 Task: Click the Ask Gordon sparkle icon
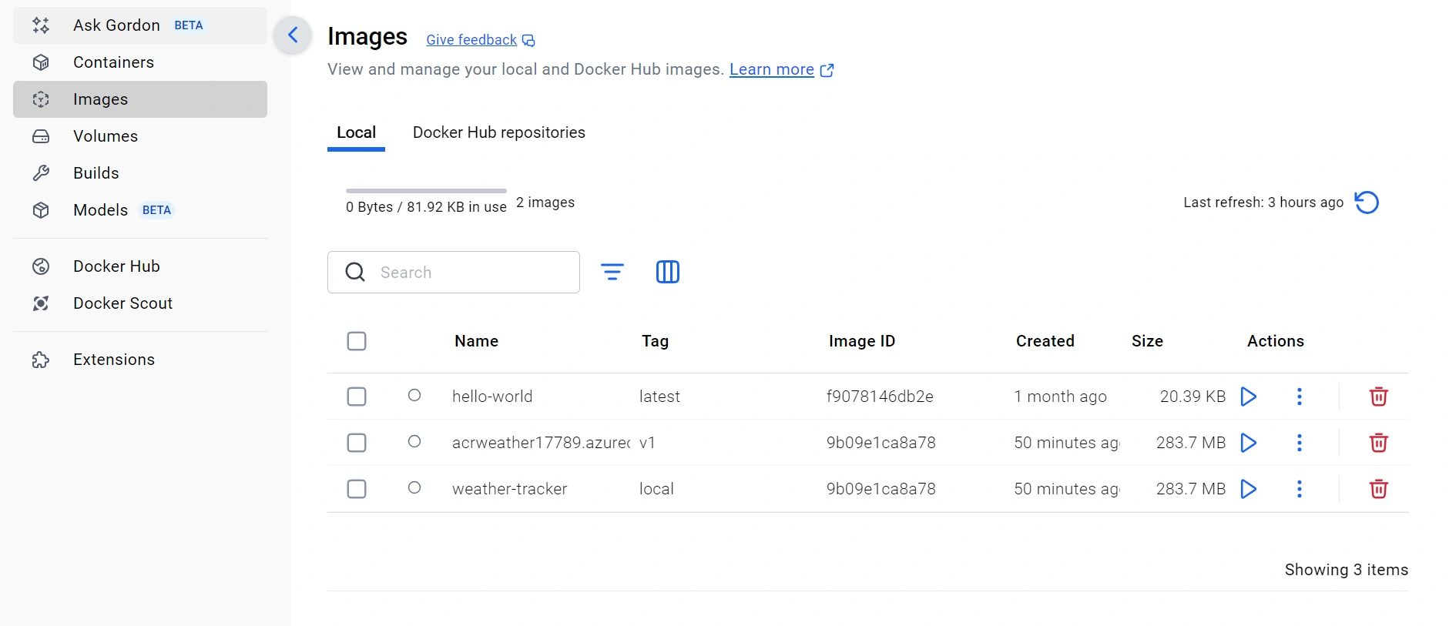[41, 25]
